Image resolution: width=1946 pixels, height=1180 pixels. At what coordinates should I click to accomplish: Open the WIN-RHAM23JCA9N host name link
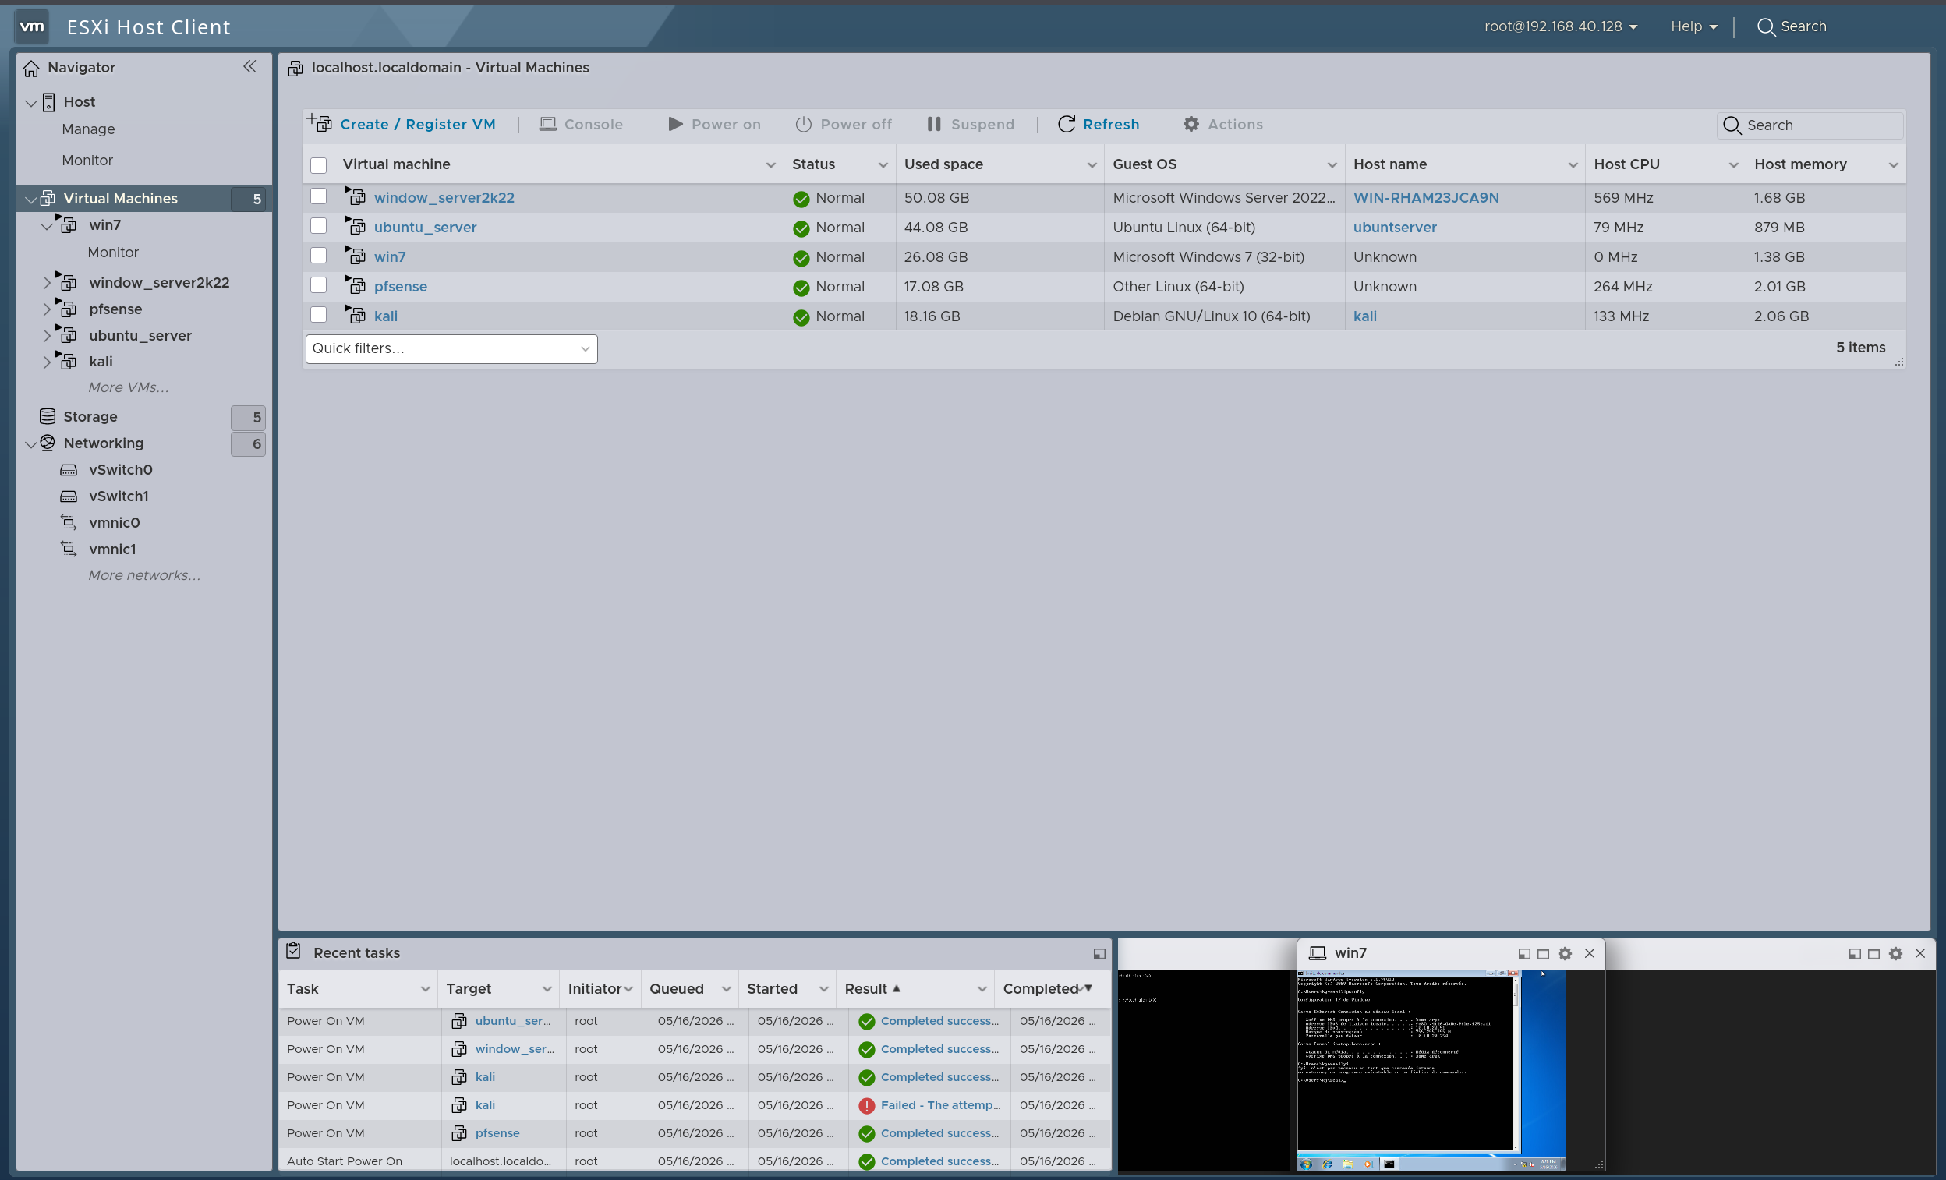(x=1425, y=197)
